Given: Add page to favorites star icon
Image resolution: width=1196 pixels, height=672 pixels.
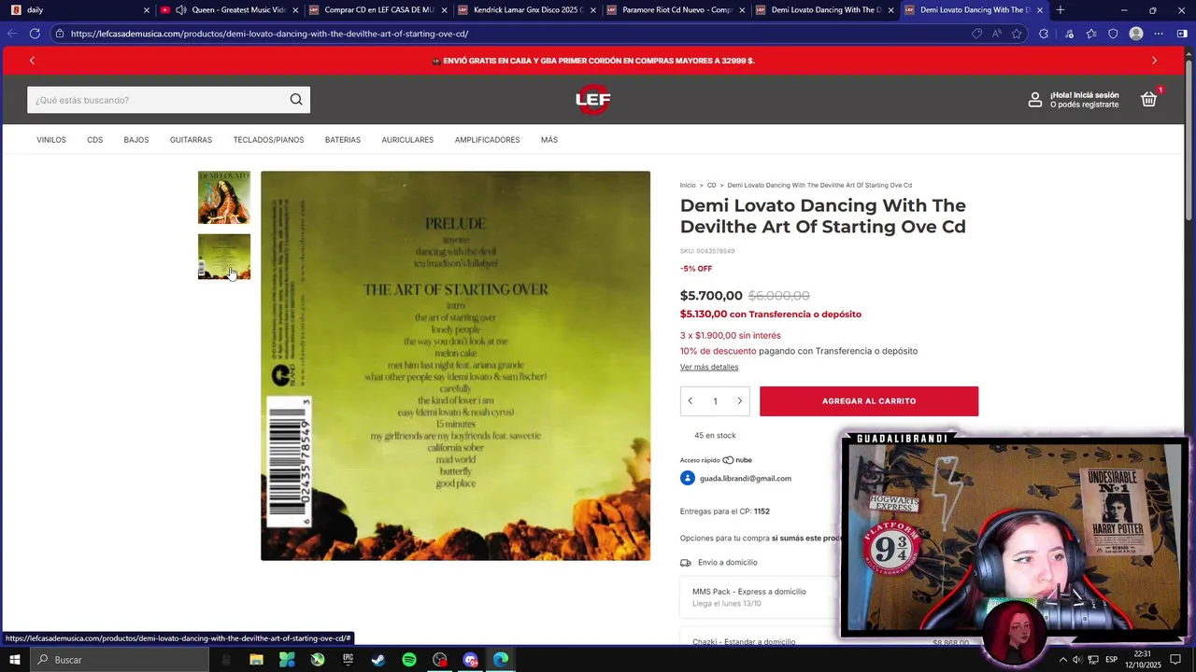Looking at the screenshot, I should tap(1017, 34).
